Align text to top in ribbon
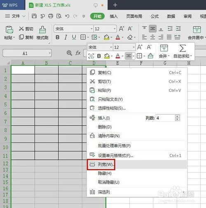 click(144, 28)
